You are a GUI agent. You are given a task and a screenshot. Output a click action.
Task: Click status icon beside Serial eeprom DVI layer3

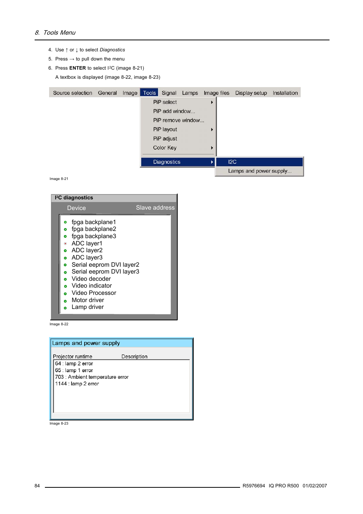65,272
